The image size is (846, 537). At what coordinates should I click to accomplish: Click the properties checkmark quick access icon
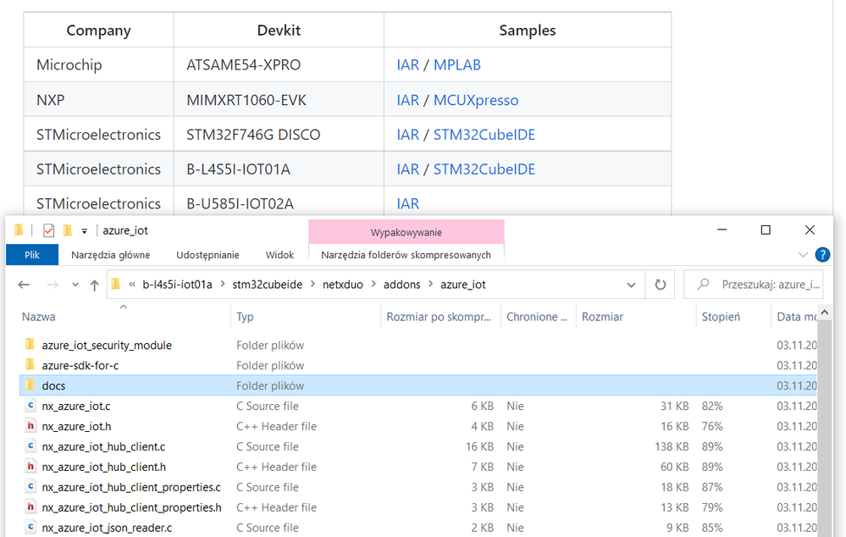point(48,230)
